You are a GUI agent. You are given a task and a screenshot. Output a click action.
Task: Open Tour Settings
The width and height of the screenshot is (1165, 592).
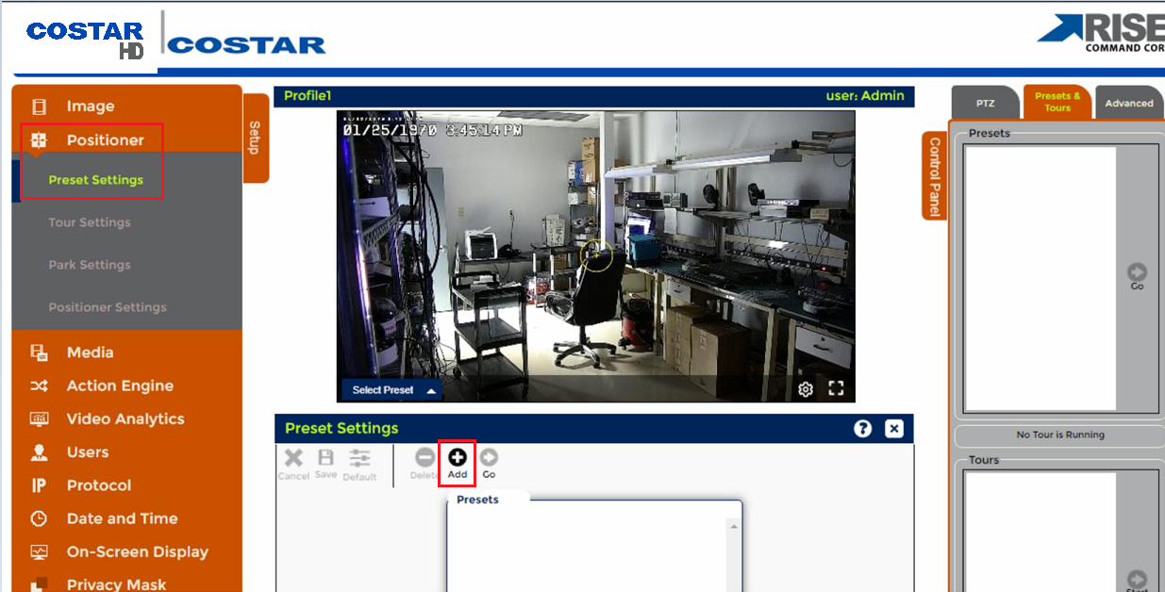click(x=90, y=222)
